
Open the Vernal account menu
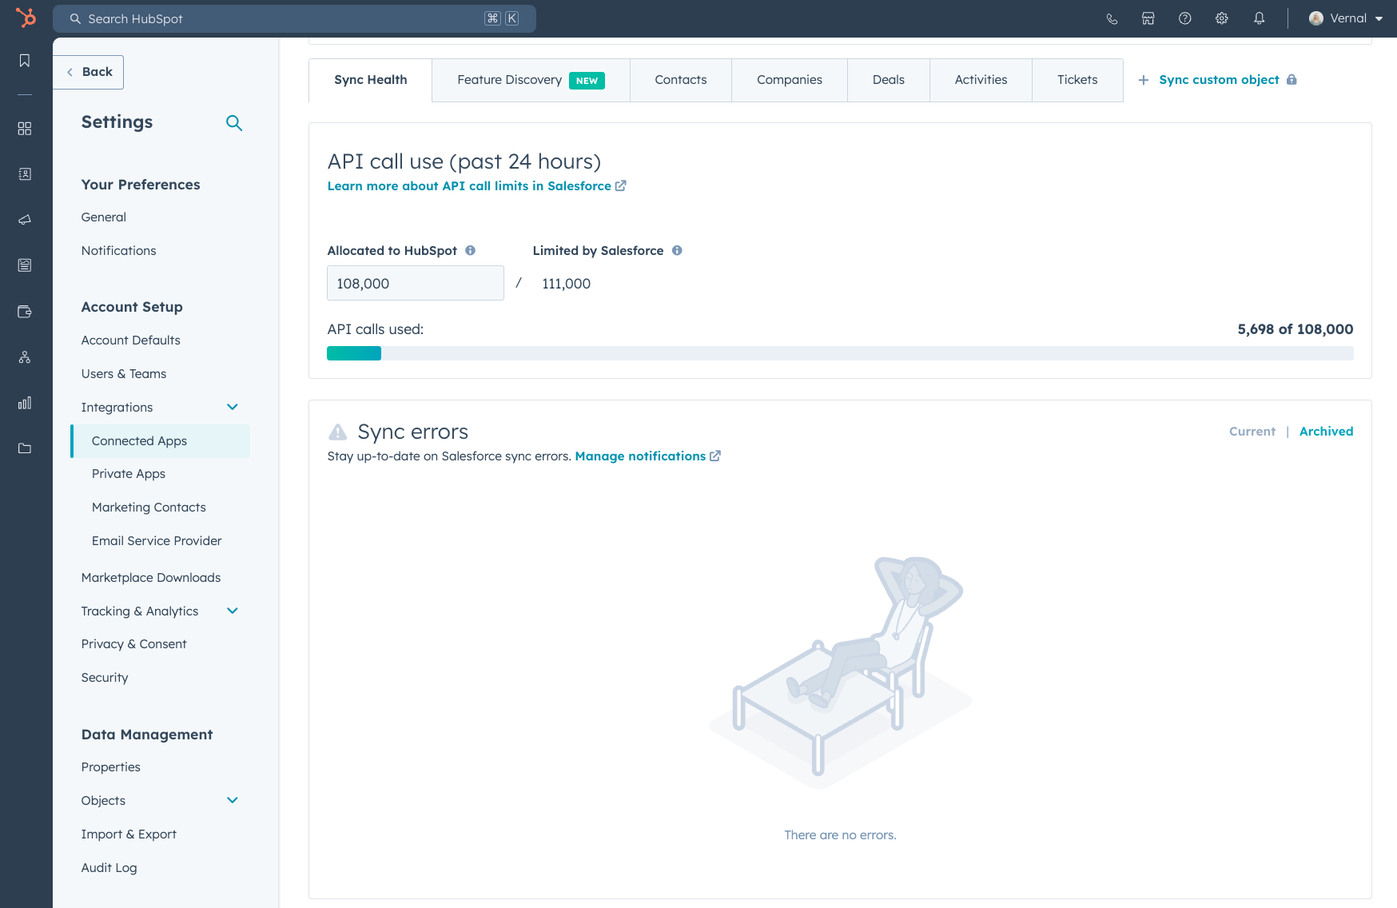(1346, 18)
